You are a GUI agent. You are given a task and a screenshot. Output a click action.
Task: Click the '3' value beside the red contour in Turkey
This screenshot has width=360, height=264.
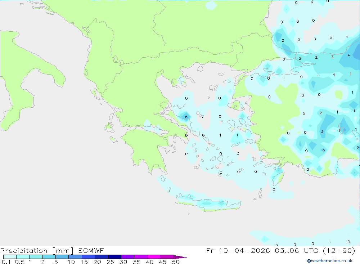(322, 131)
